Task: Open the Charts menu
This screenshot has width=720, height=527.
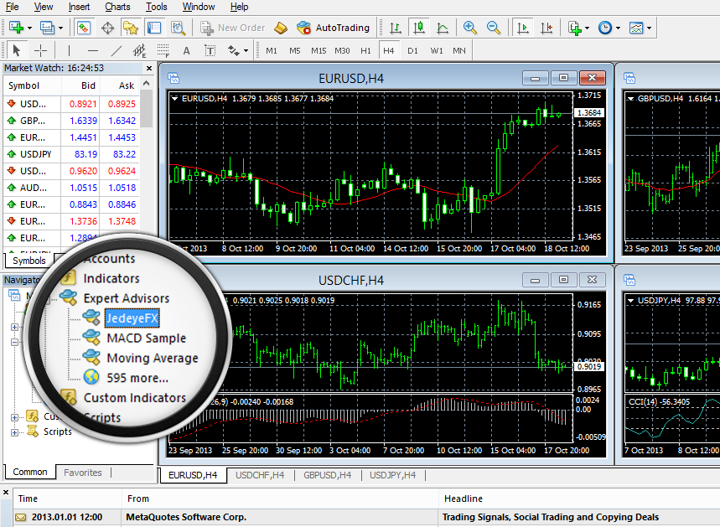Action: [117, 7]
